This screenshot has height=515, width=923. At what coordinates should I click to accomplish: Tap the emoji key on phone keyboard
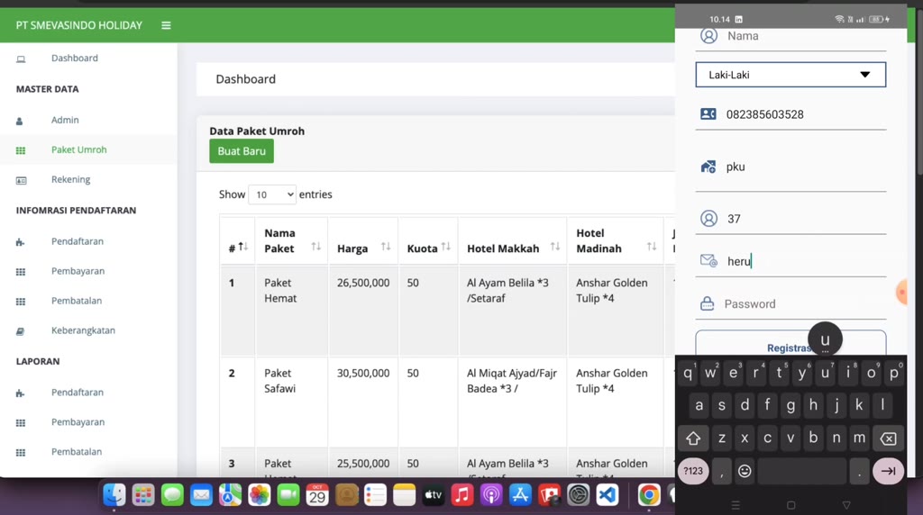point(745,471)
